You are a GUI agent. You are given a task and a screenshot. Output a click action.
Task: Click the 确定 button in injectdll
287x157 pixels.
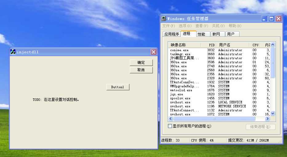(141, 63)
